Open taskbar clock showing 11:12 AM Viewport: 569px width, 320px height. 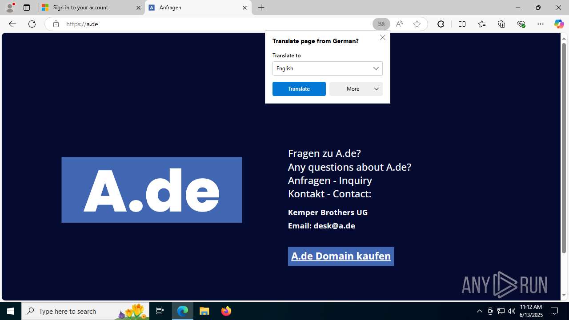pos(531,311)
